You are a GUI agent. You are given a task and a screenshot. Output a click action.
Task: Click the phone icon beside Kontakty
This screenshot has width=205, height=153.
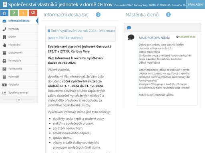[4, 29]
